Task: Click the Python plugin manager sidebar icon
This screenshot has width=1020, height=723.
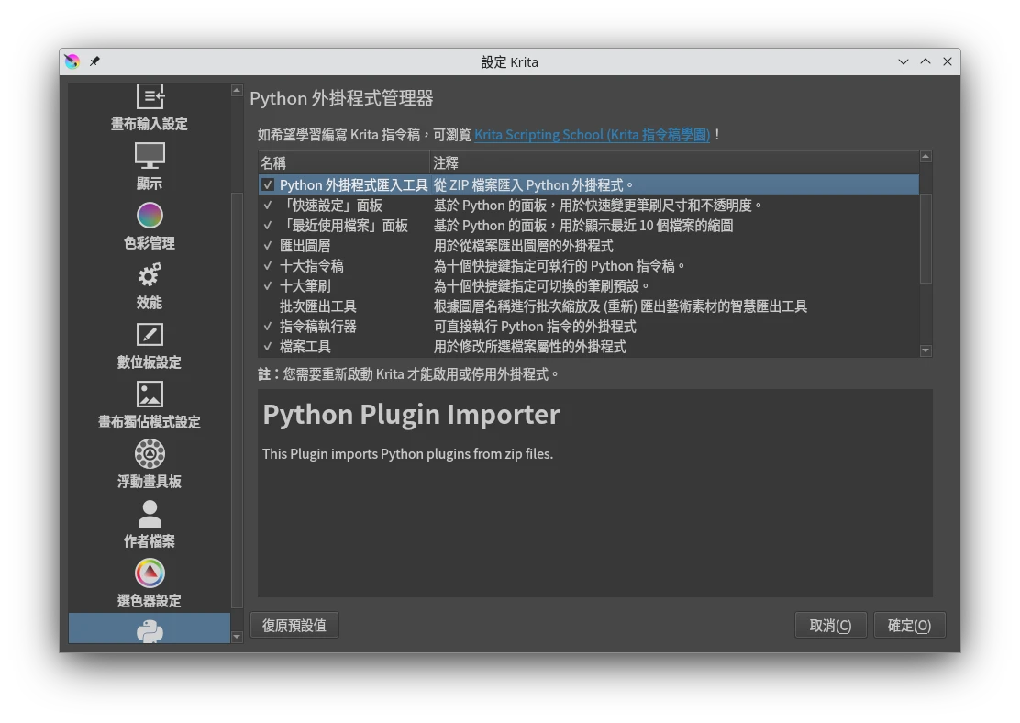Action: pyautogui.click(x=150, y=629)
